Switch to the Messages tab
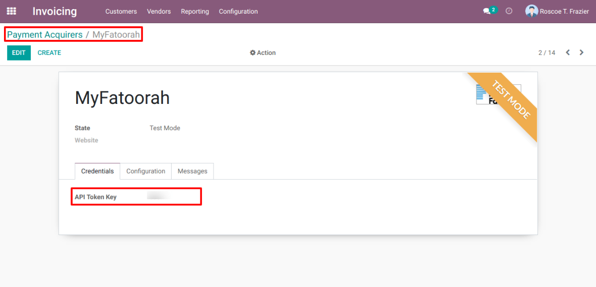The height and width of the screenshot is (287, 596). pyautogui.click(x=193, y=171)
